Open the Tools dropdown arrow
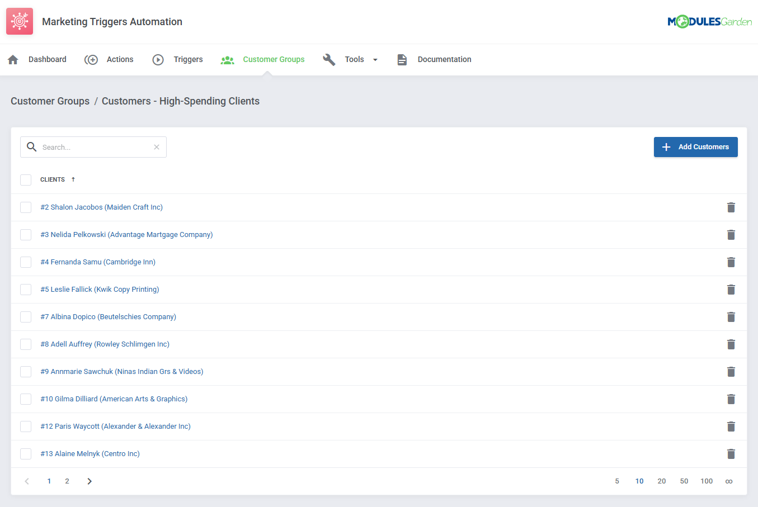 point(375,59)
